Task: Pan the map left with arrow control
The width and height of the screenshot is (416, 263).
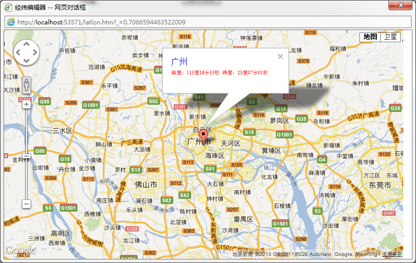Action: tap(18, 52)
